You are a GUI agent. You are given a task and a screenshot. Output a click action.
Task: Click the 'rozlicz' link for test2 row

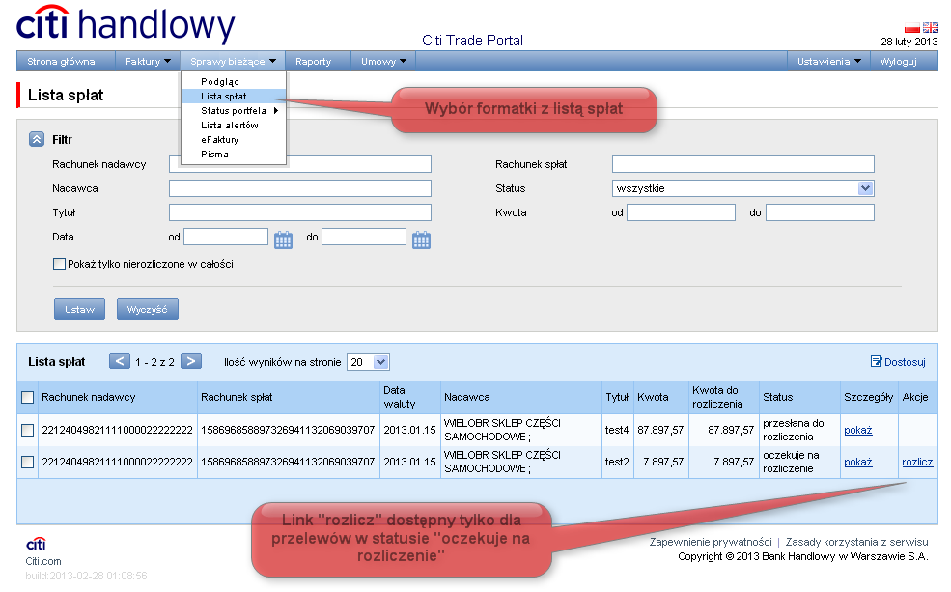point(917,463)
